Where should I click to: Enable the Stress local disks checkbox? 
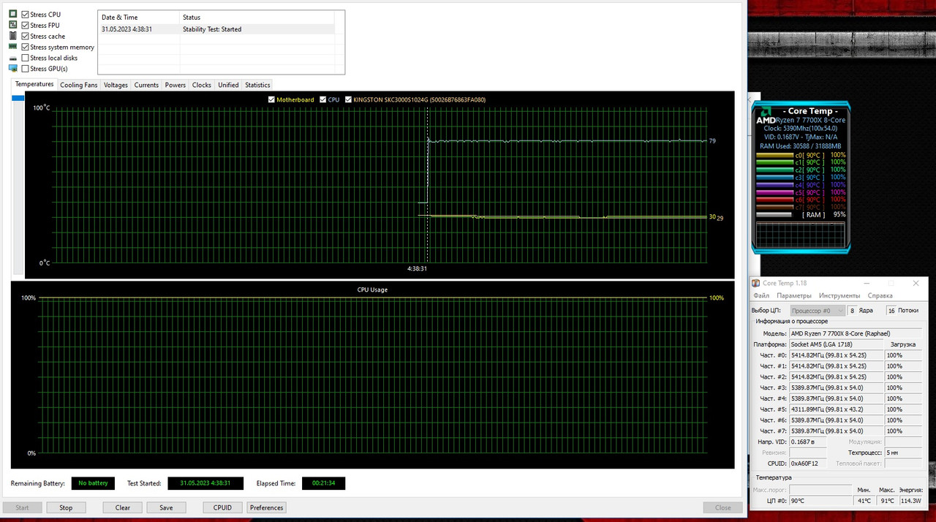[x=26, y=58]
